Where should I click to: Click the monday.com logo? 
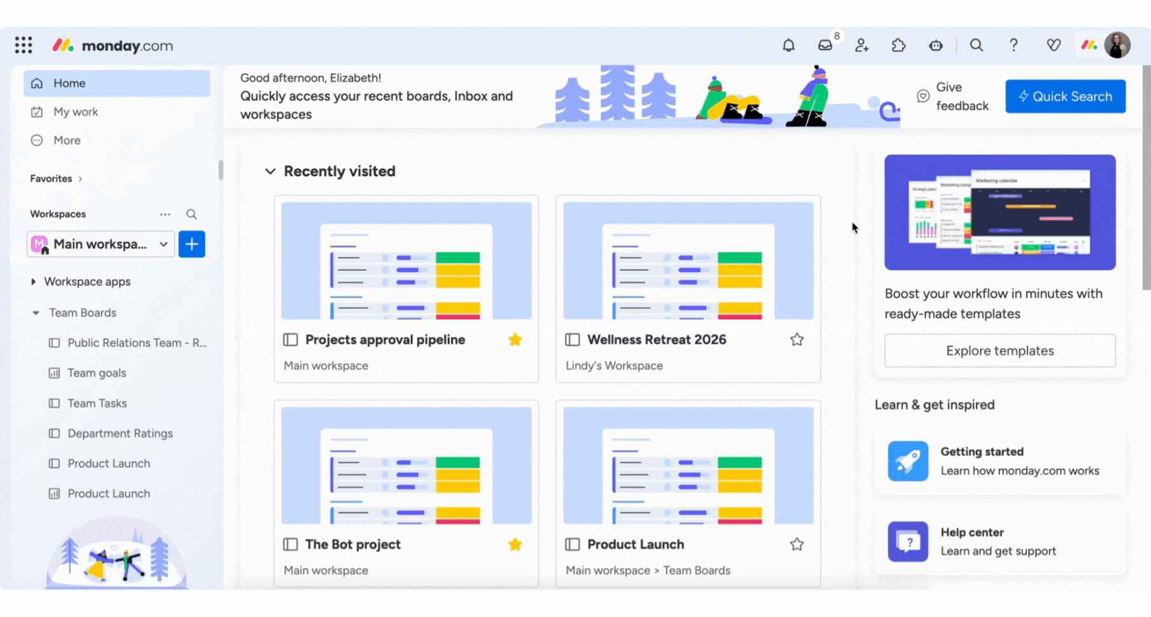pyautogui.click(x=113, y=45)
